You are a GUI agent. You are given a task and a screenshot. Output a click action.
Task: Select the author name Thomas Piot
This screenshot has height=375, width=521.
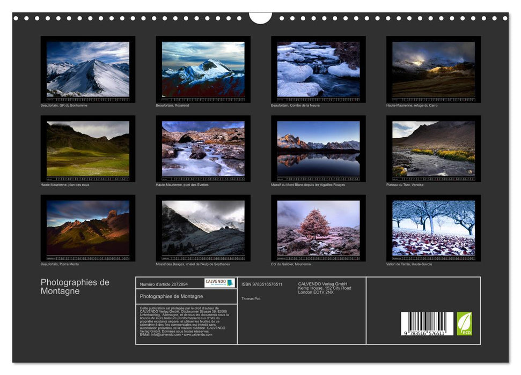pos(251,299)
